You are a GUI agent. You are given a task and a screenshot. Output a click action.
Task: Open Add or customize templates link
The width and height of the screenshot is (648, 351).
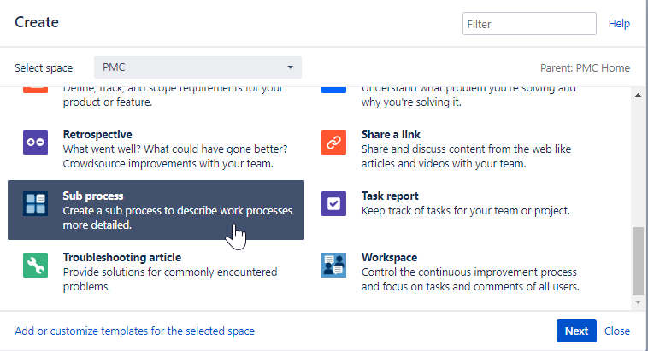(x=135, y=331)
